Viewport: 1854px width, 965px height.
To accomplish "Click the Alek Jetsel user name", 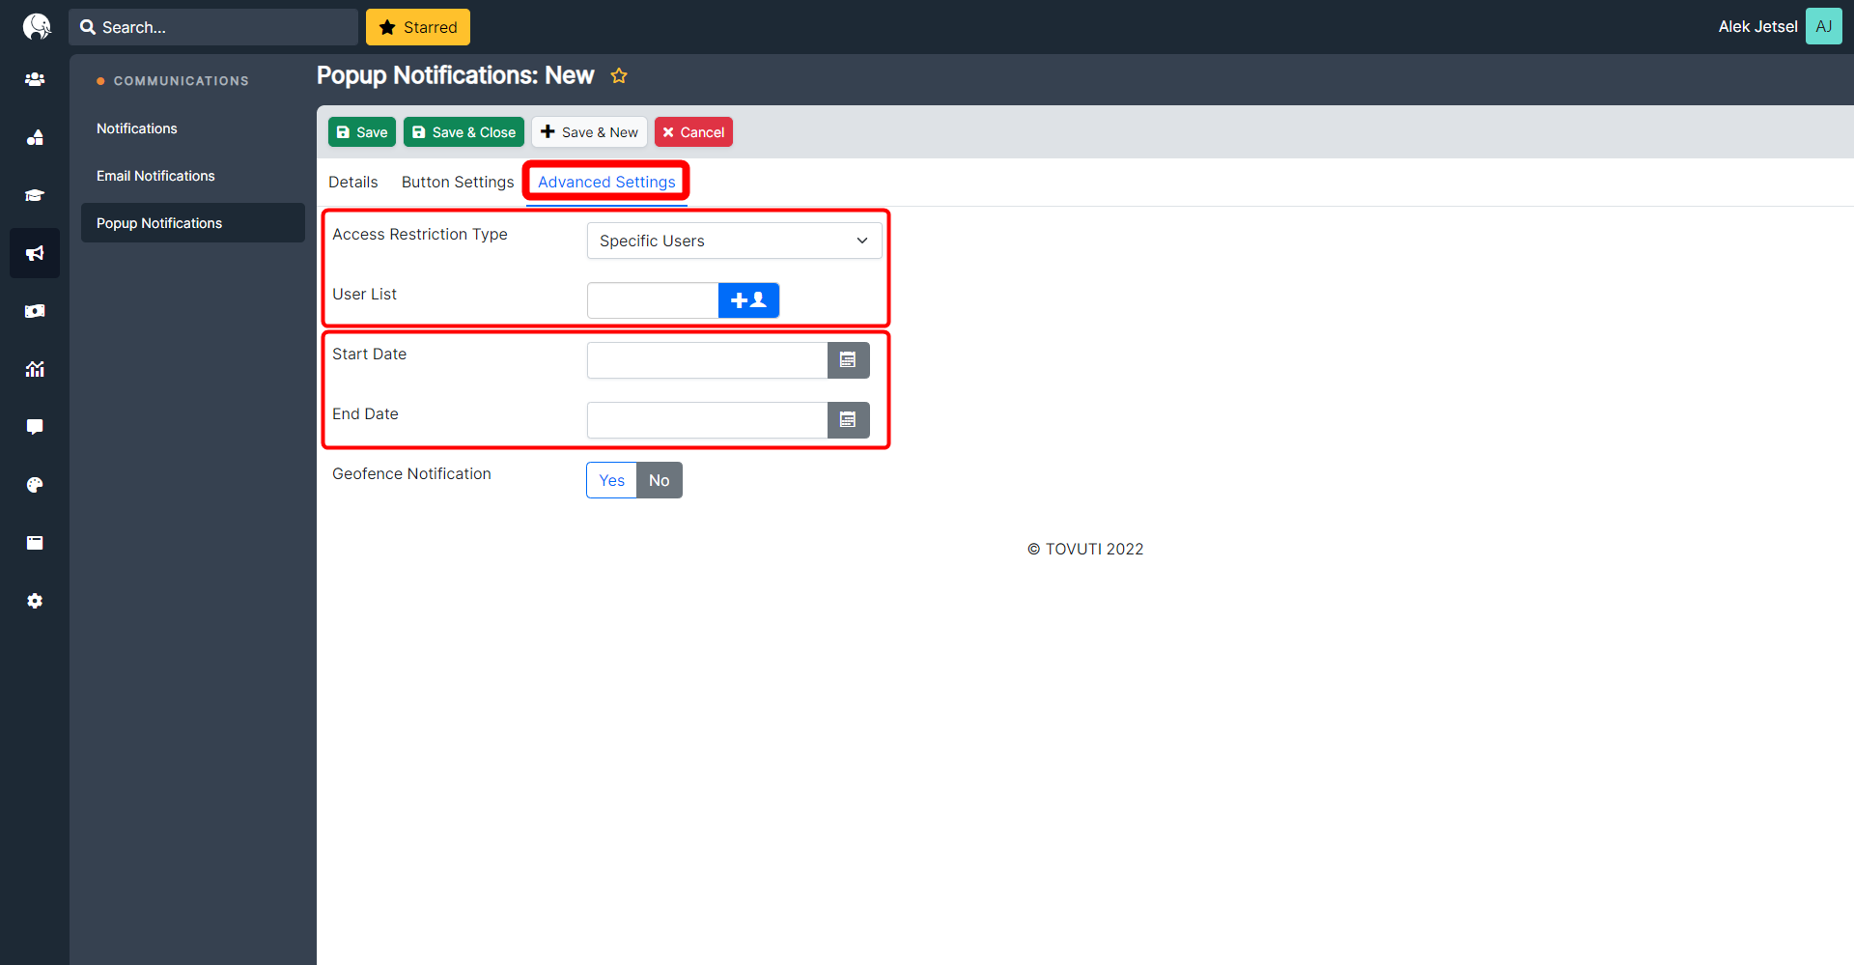I will pos(1757,26).
